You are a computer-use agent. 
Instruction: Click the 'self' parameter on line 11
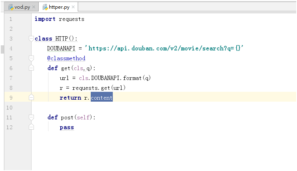pyautogui.click(x=83, y=117)
